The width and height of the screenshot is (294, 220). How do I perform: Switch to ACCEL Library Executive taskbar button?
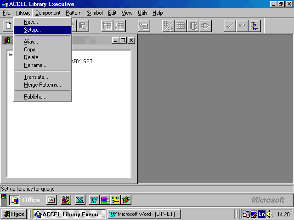pos(69,214)
